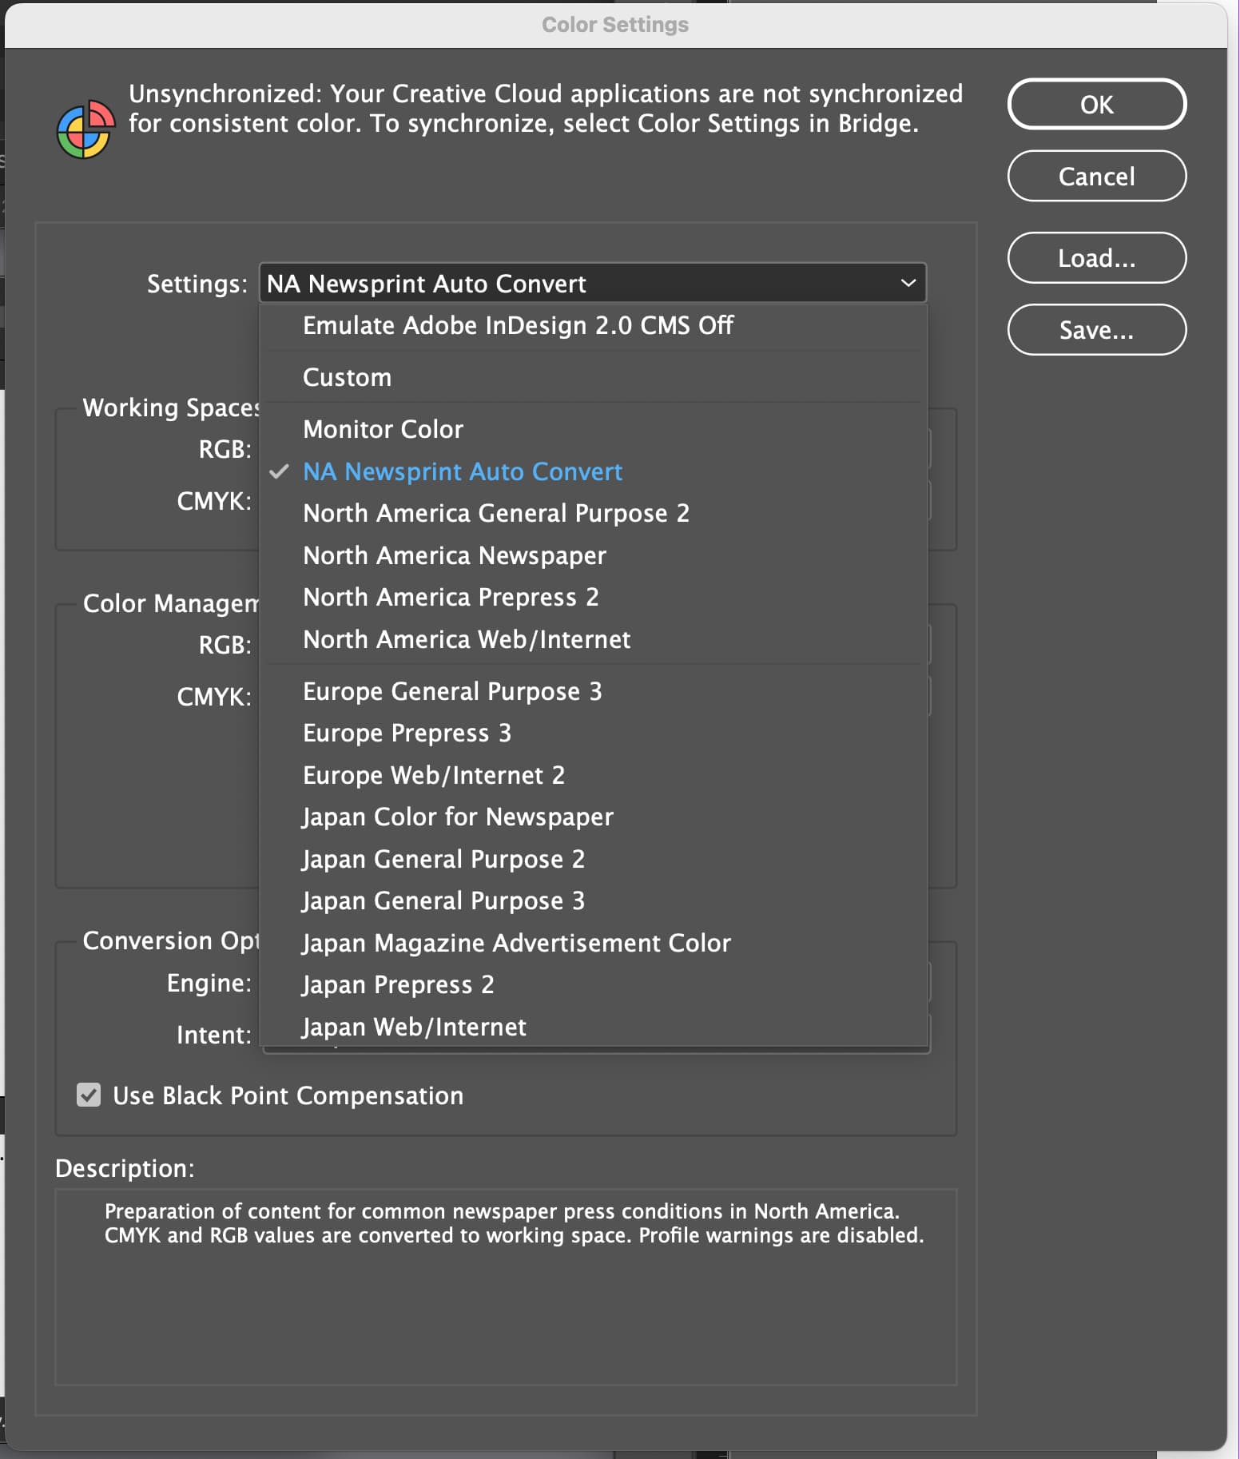Collapse the Settings dropdown chevron
Image resolution: width=1240 pixels, height=1459 pixels.
pyautogui.click(x=908, y=283)
